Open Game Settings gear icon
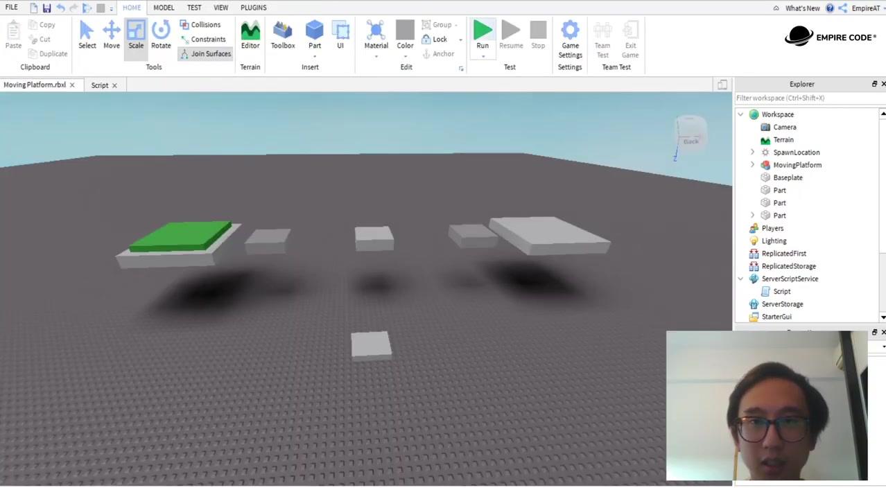The width and height of the screenshot is (886, 499). tap(570, 39)
